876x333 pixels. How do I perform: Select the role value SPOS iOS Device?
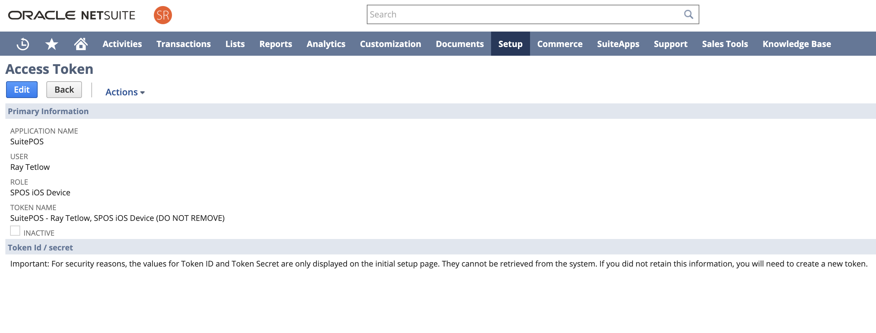coord(40,192)
